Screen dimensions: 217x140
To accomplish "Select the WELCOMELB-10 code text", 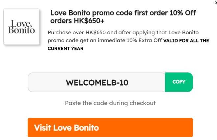I will point(97,82).
